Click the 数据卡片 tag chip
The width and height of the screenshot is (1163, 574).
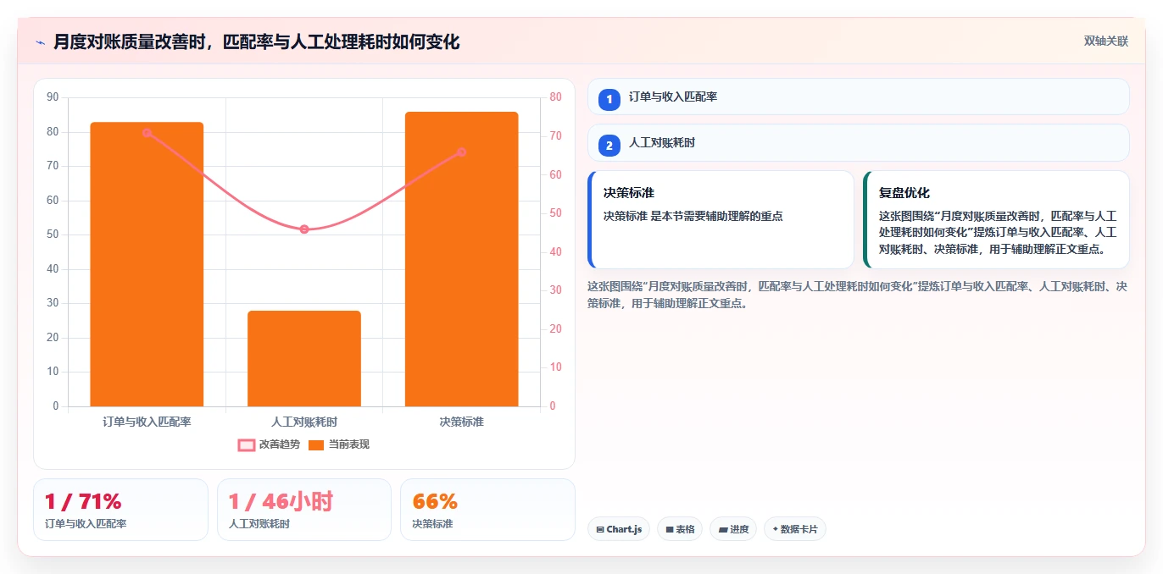(x=794, y=529)
